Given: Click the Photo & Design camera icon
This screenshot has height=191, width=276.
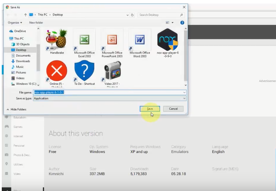Looking at the screenshot, I should (x=7, y=155).
